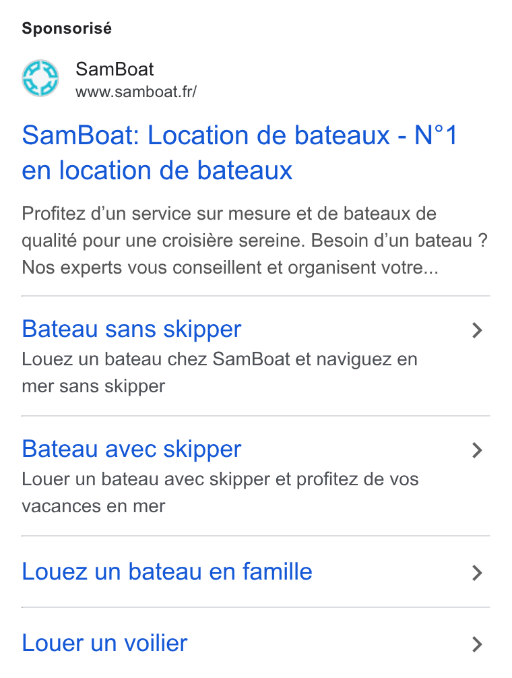
Task: Click the chevron beside Louer un voilier
Action: click(477, 644)
